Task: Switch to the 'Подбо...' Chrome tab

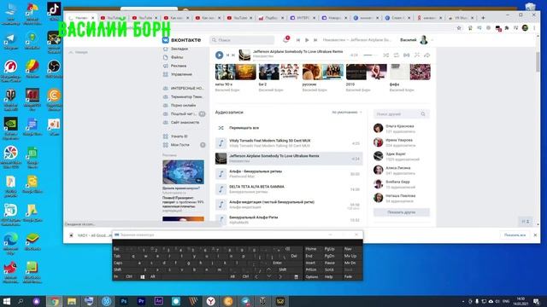Action: pyautogui.click(x=272, y=18)
